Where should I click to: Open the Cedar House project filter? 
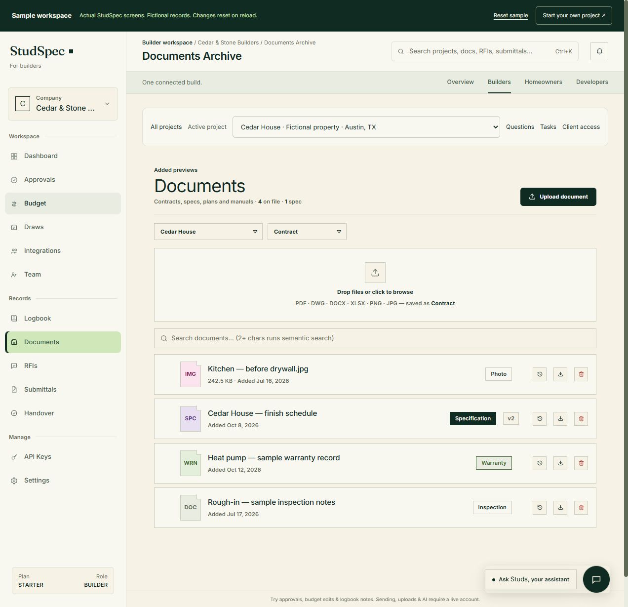click(208, 232)
